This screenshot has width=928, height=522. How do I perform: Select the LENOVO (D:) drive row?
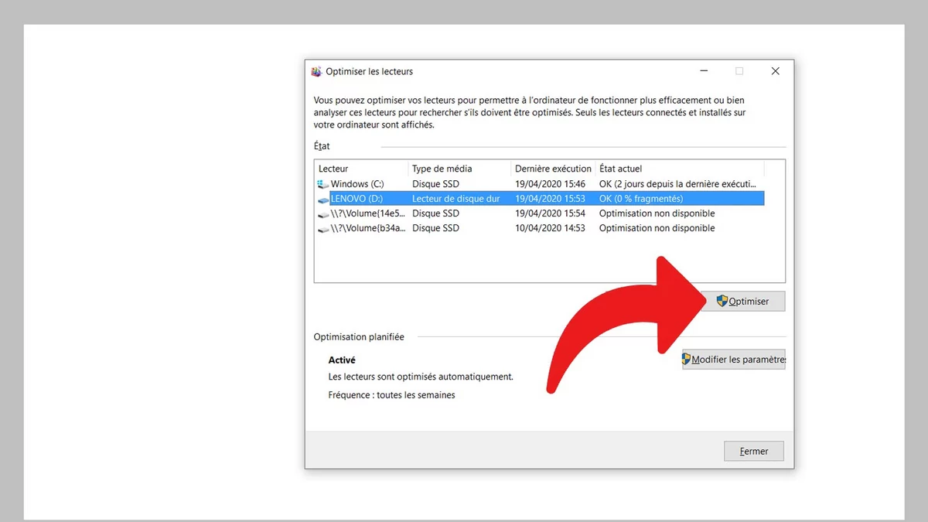pos(464,199)
